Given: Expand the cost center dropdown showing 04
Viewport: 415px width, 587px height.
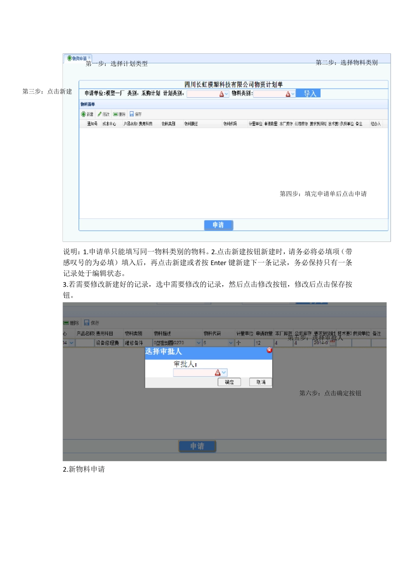Looking at the screenshot, I should (71, 343).
